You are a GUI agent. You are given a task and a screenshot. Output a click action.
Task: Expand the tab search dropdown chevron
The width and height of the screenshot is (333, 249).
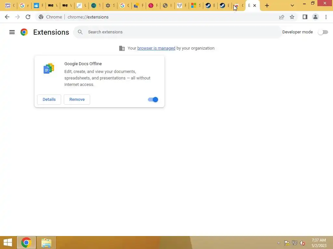point(292,6)
